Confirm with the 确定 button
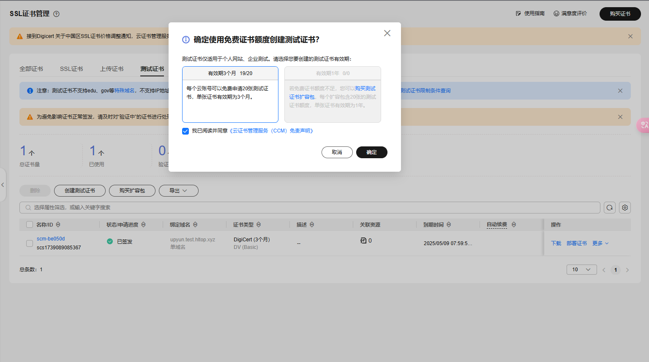The height and width of the screenshot is (362, 649). (x=372, y=152)
